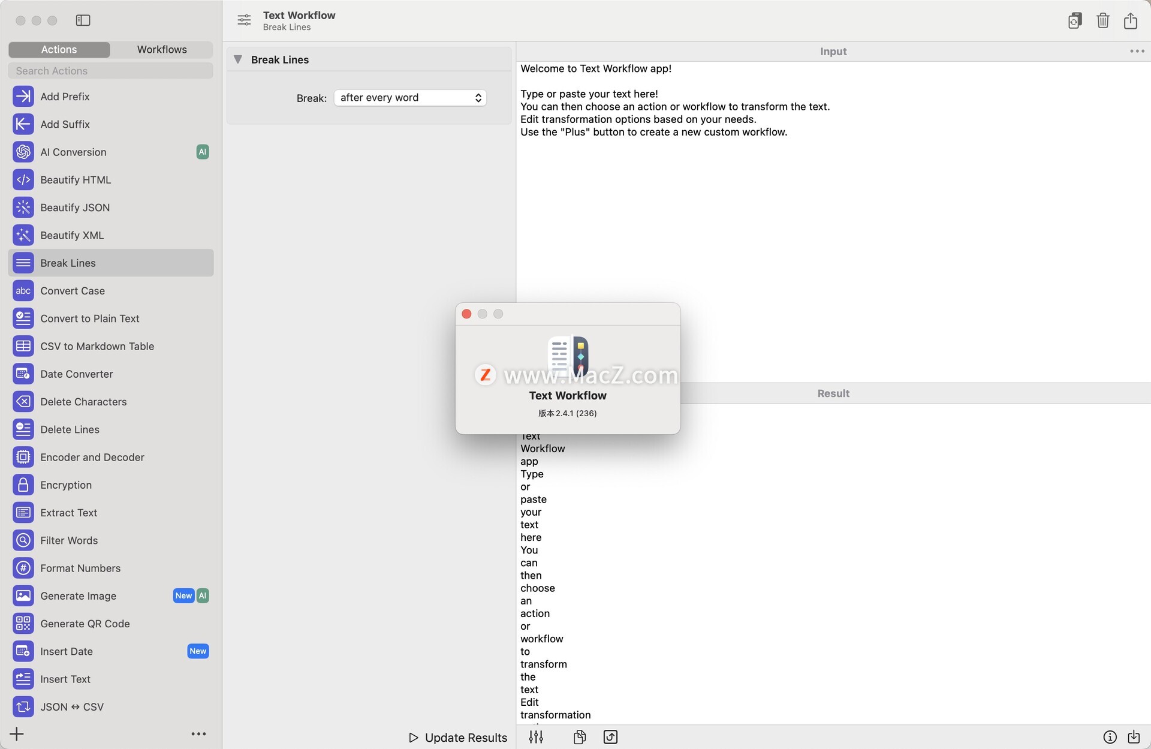Viewport: 1151px width, 749px height.
Task: Click the New badge next to Insert Date
Action: coord(198,651)
